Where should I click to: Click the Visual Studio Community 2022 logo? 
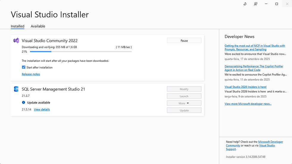[16, 40]
